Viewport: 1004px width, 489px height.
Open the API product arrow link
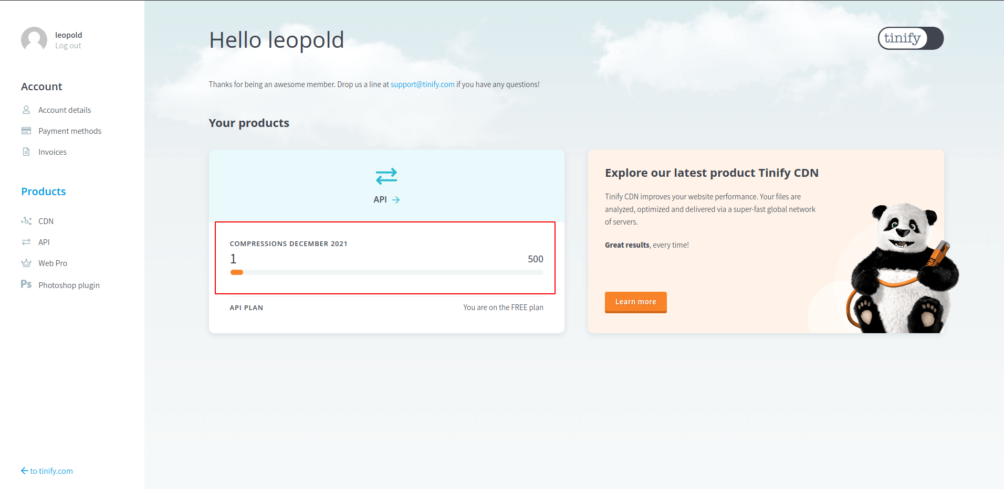[x=387, y=199]
